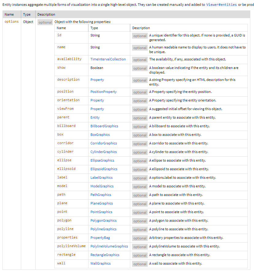Open the Property link in viewFrom row
Screen dimensions: 254x272
(97, 109)
